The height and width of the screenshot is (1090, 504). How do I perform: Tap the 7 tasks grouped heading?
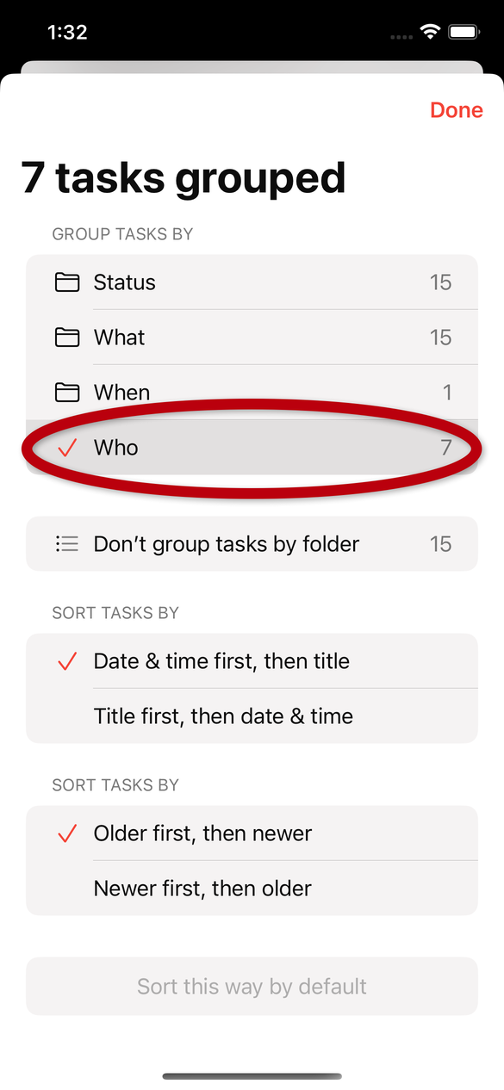[x=184, y=178]
